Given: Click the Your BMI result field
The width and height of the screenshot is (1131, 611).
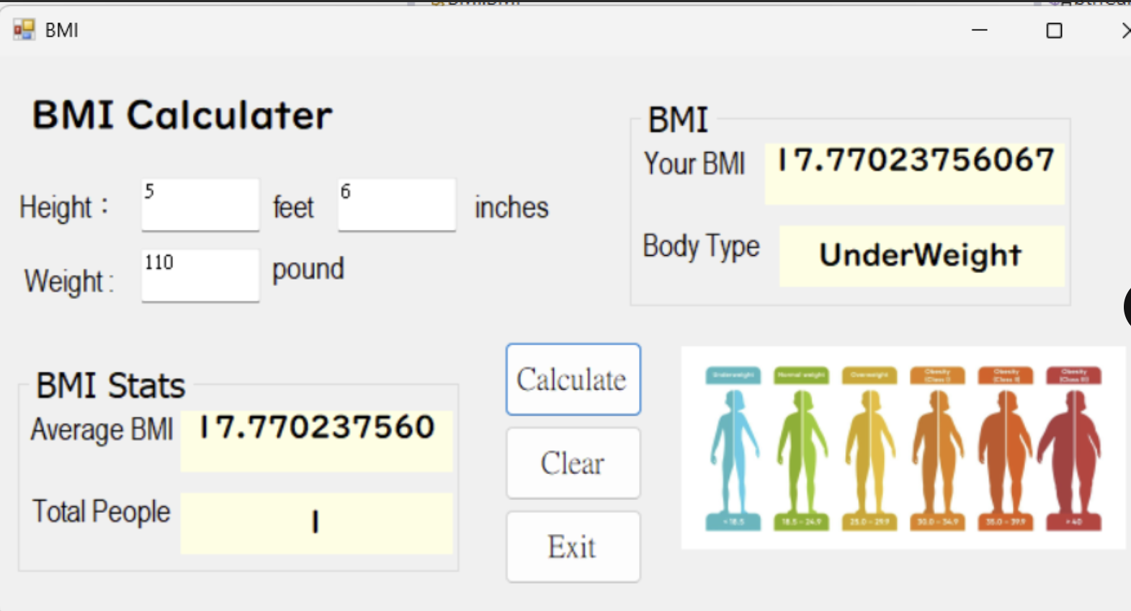Looking at the screenshot, I should click(x=914, y=174).
